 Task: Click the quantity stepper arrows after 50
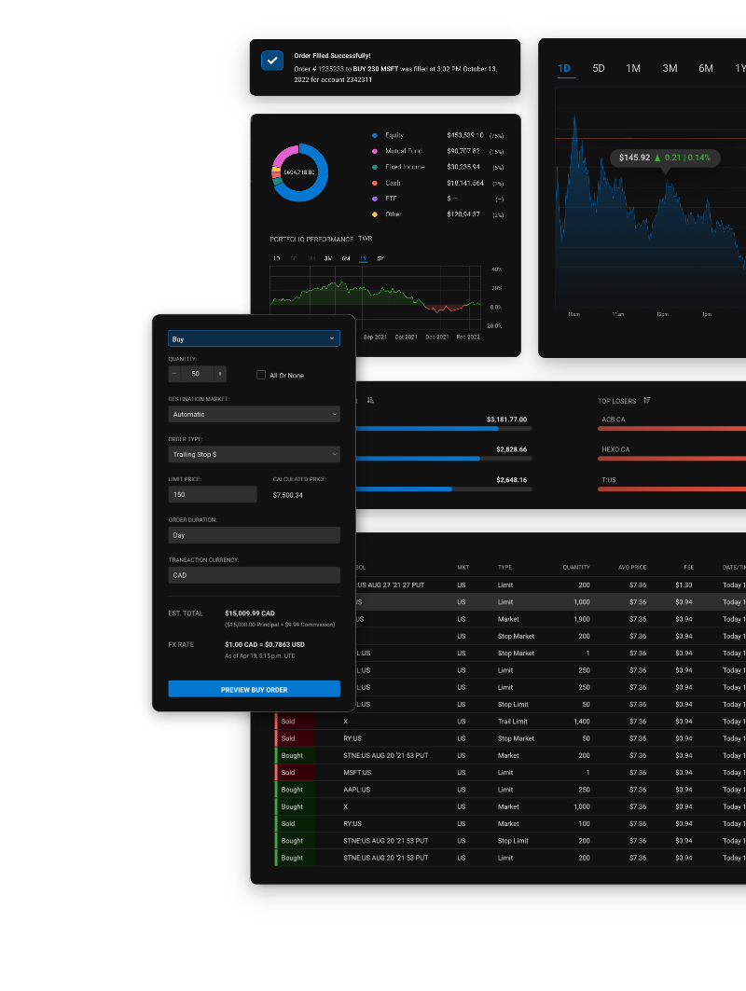pos(220,374)
